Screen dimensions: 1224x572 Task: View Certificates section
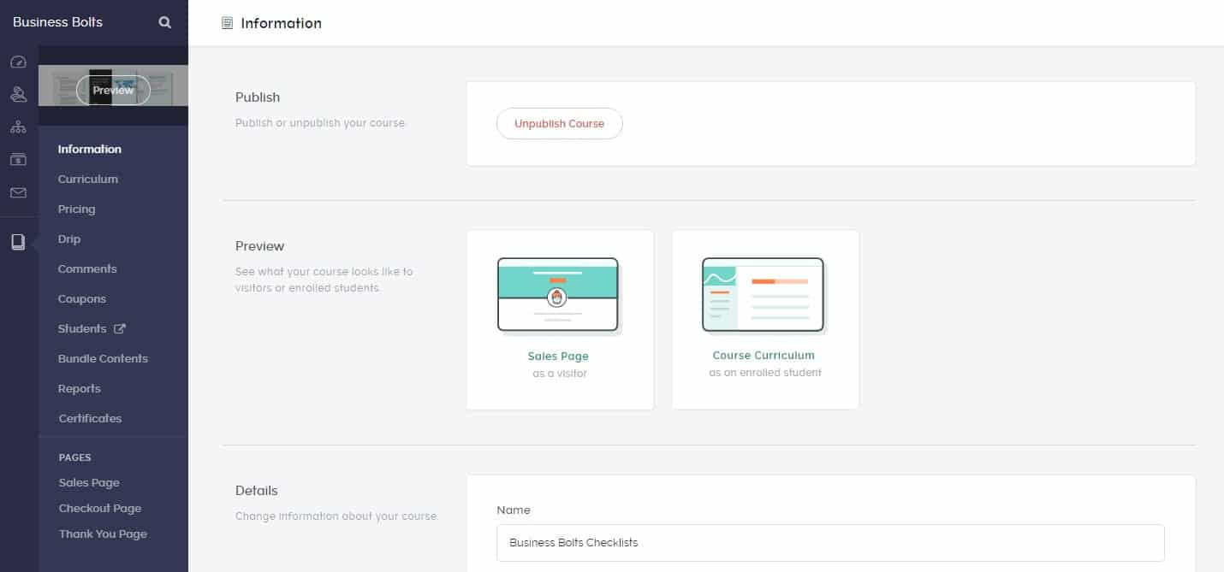[90, 418]
